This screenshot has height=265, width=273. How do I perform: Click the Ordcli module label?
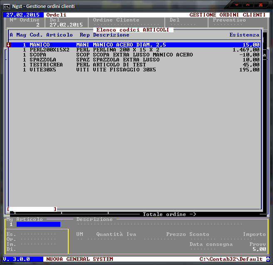tap(56, 15)
